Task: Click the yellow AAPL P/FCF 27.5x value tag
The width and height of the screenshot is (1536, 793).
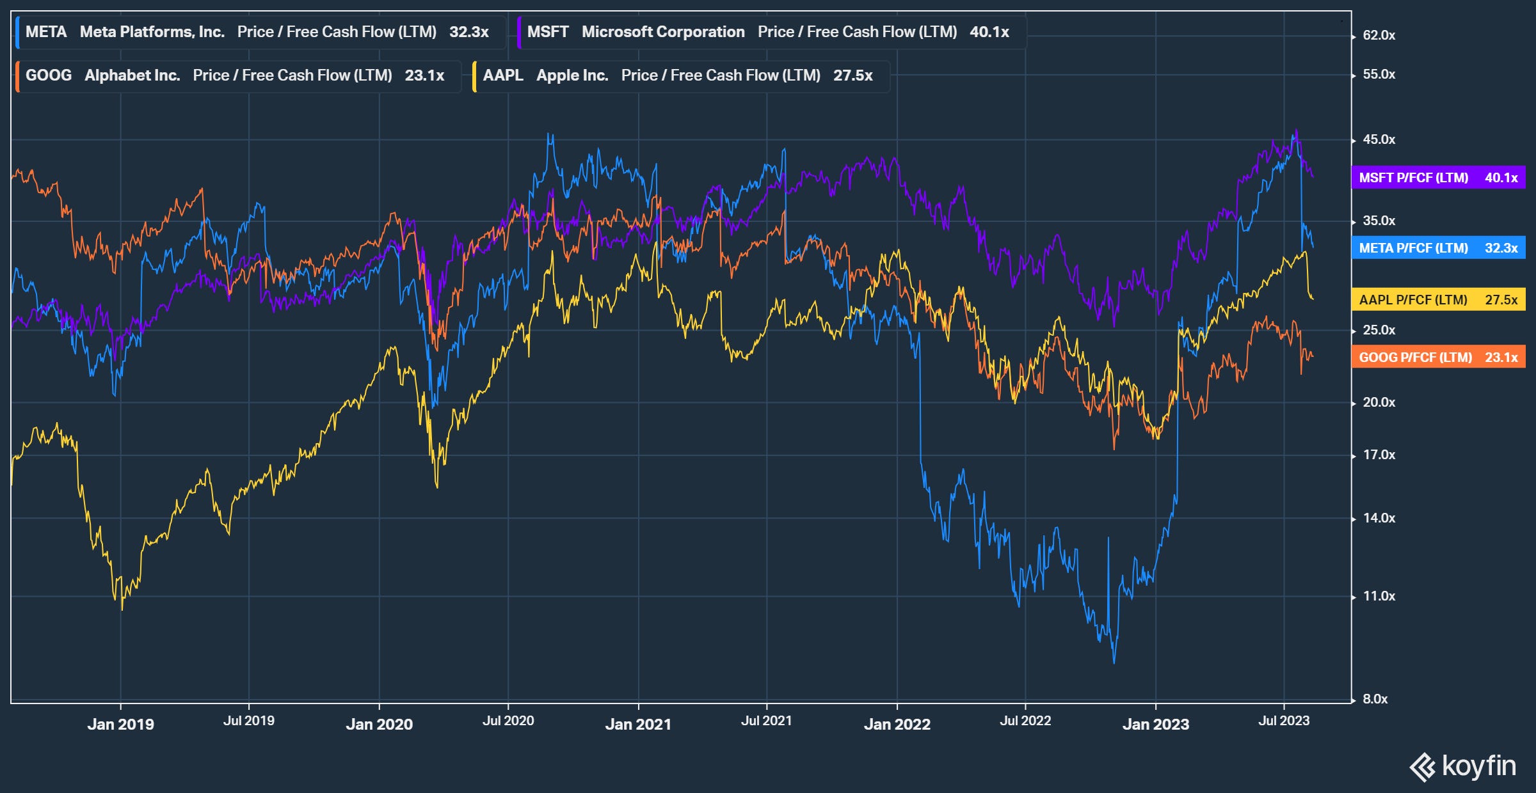Action: pyautogui.click(x=1438, y=300)
